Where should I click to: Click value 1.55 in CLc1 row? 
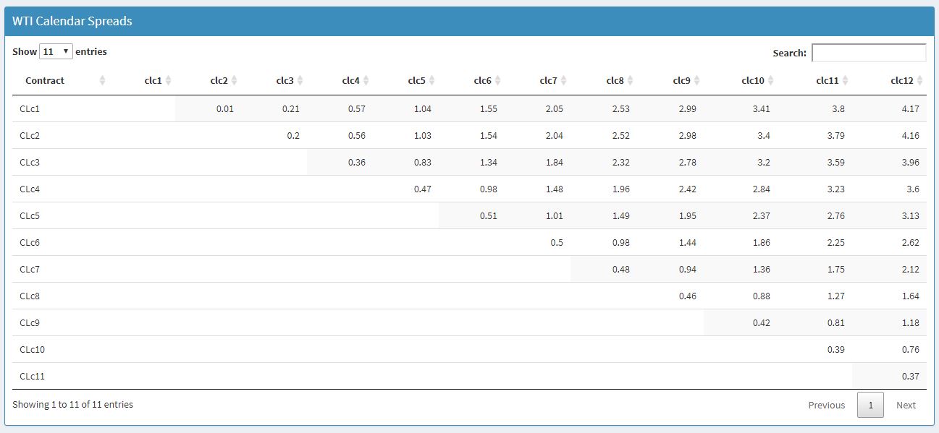click(x=489, y=108)
